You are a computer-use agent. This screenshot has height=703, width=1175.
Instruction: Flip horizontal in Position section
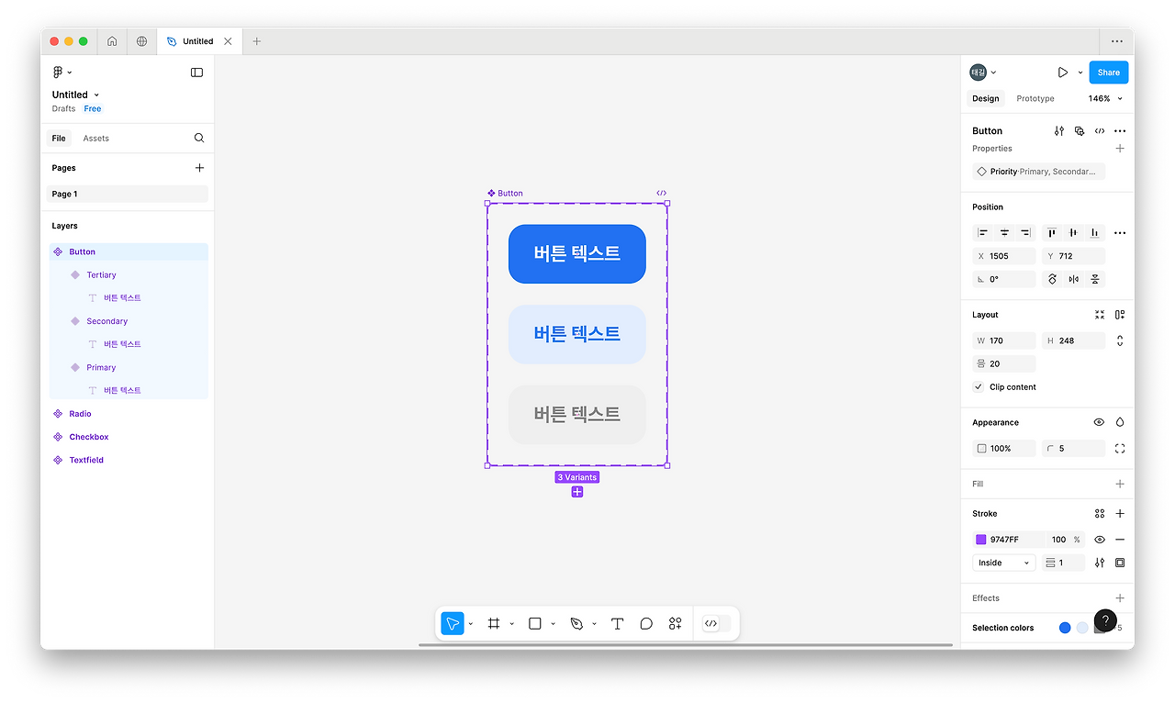point(1073,279)
